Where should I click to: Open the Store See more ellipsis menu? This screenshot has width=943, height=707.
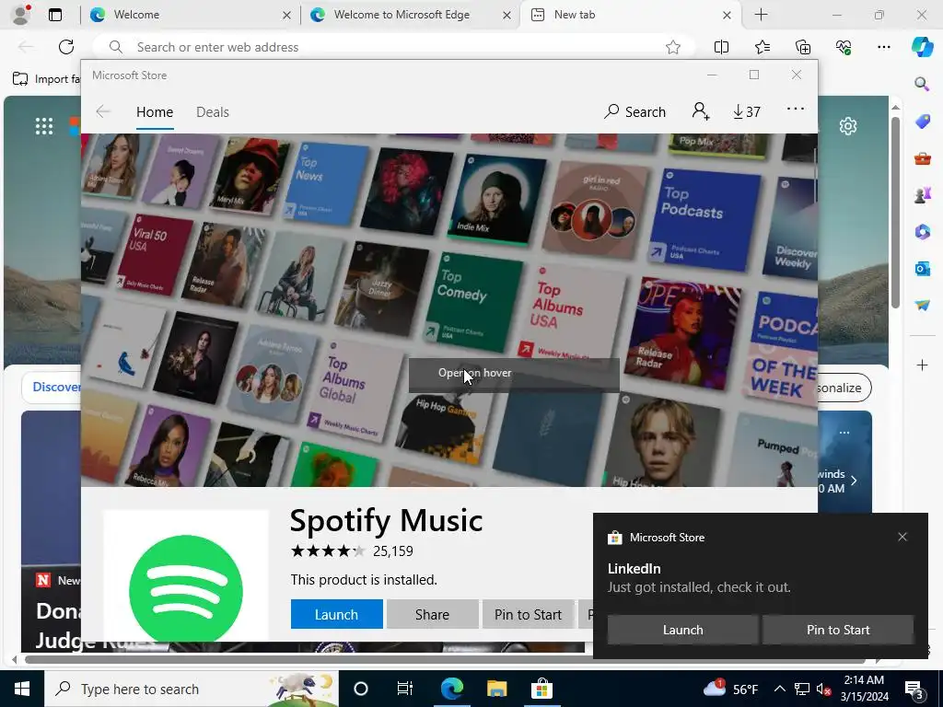(795, 109)
